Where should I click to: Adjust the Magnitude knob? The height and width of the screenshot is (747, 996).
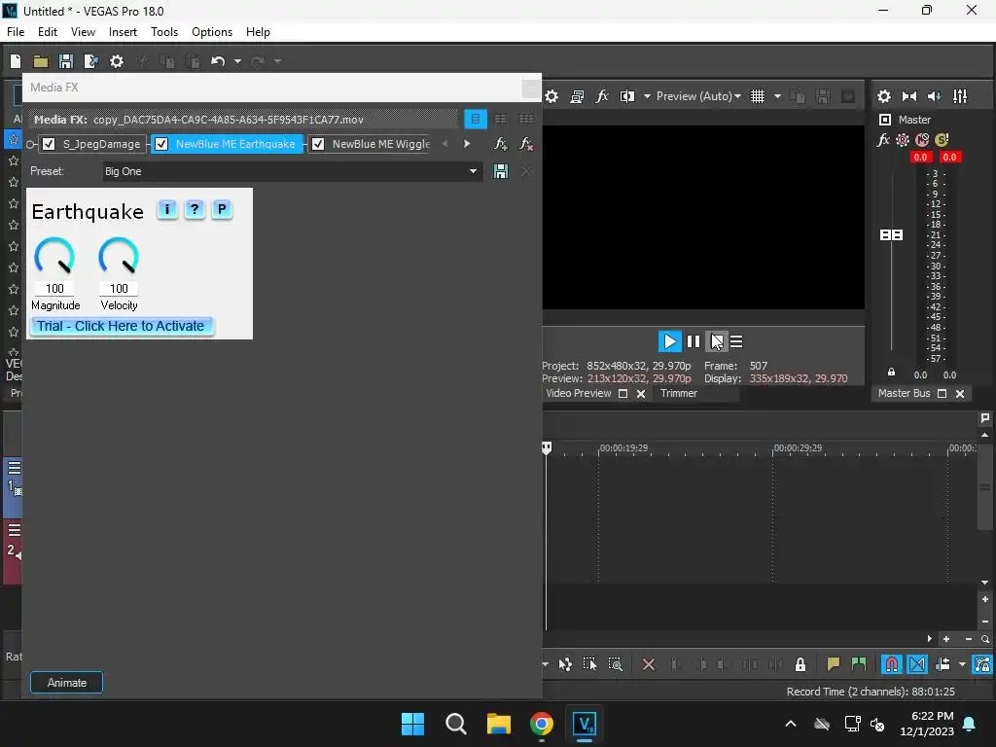click(54, 256)
